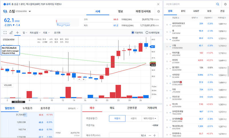Image resolution: width=229 pixels, height=138 pixels.
Task: Favorite the ICX/KRW star
Action: pyautogui.click(x=167, y=39)
